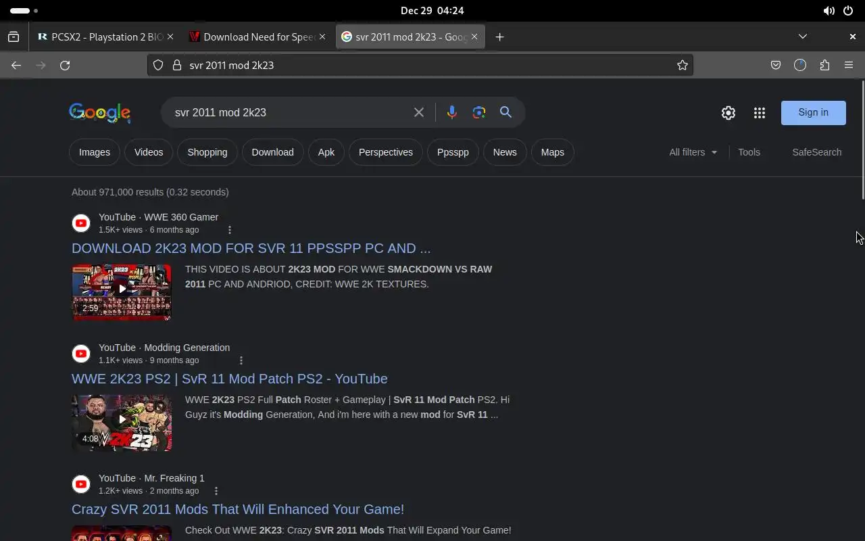Close the browser window with X
The height and width of the screenshot is (541, 865).
pyautogui.click(x=852, y=37)
